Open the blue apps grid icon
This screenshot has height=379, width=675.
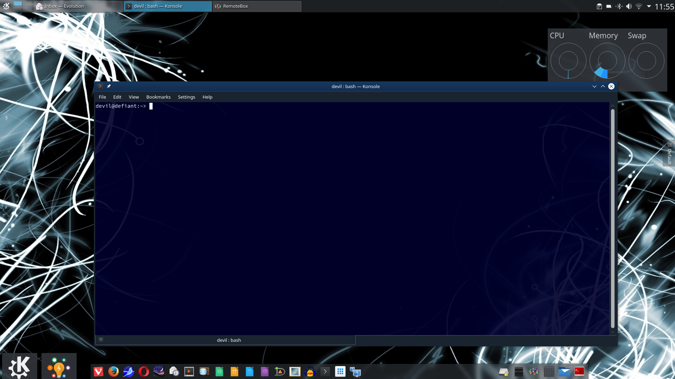340,371
